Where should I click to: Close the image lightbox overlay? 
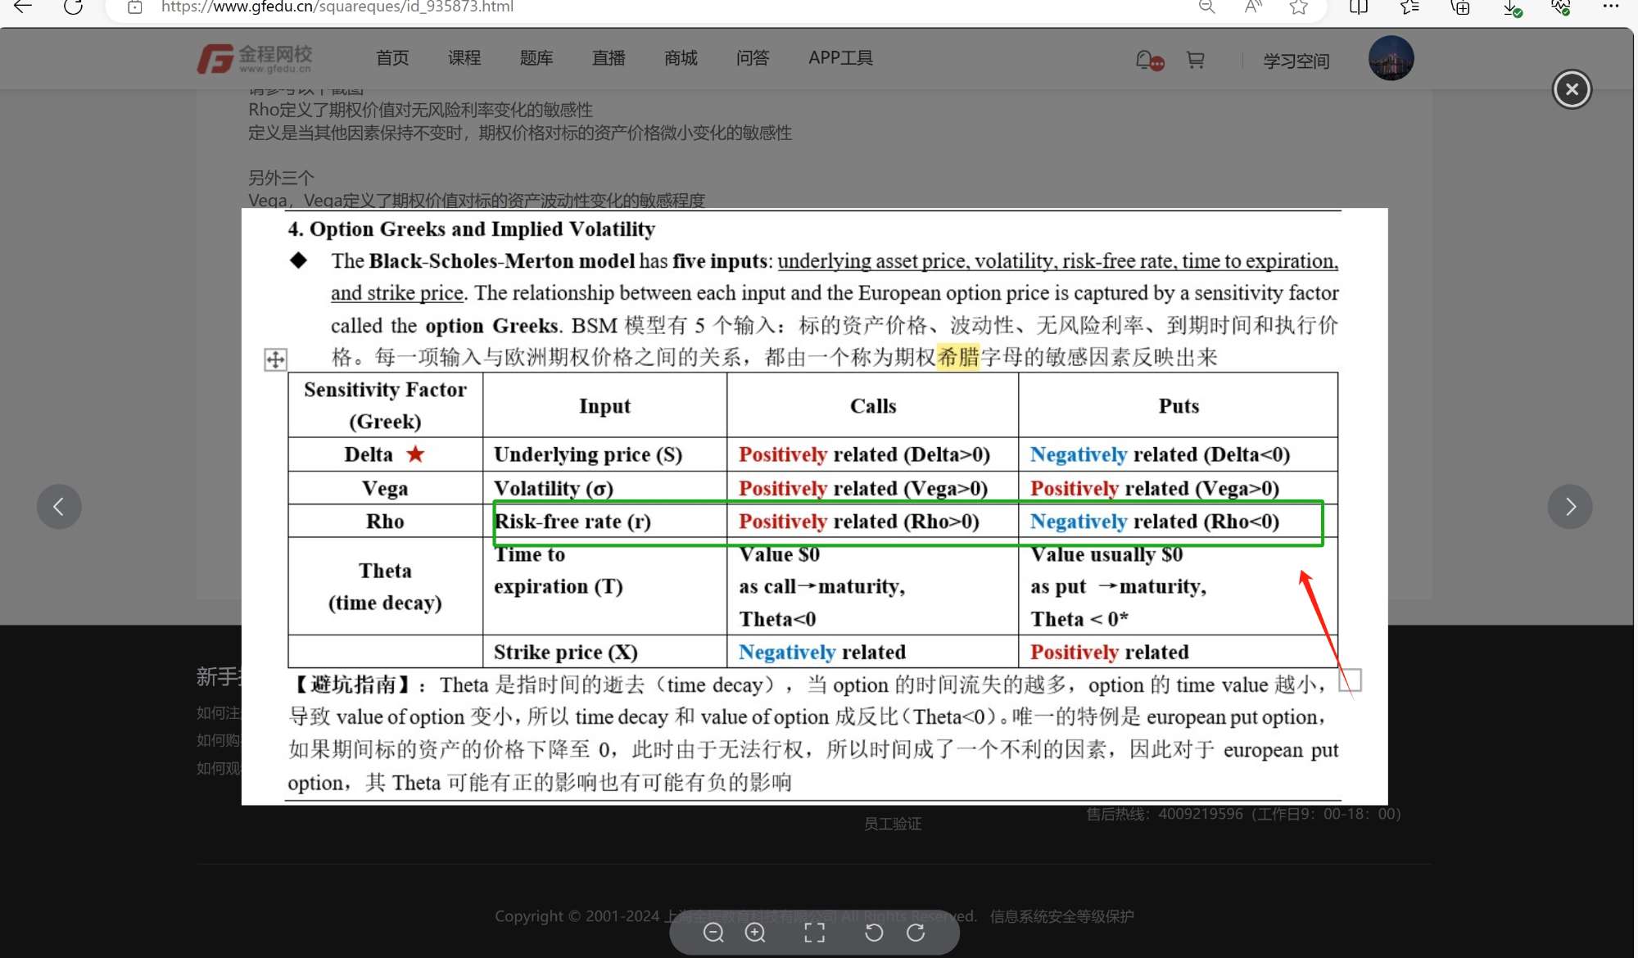[1571, 89]
